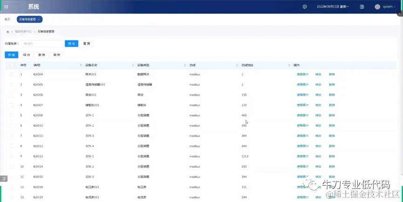This screenshot has height=202, width=403.
Task: Click the column handle after SN号 header
Action: click(81, 65)
